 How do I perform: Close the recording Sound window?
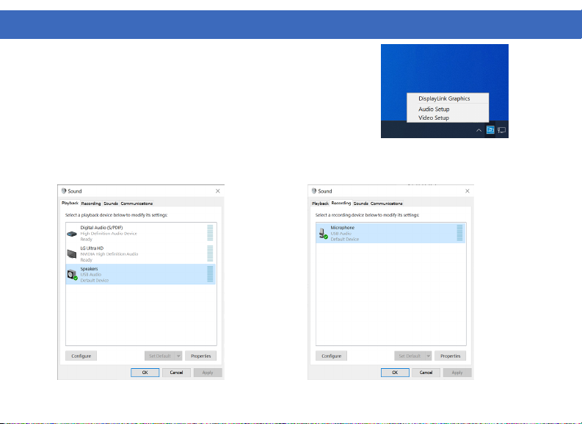tap(468, 190)
